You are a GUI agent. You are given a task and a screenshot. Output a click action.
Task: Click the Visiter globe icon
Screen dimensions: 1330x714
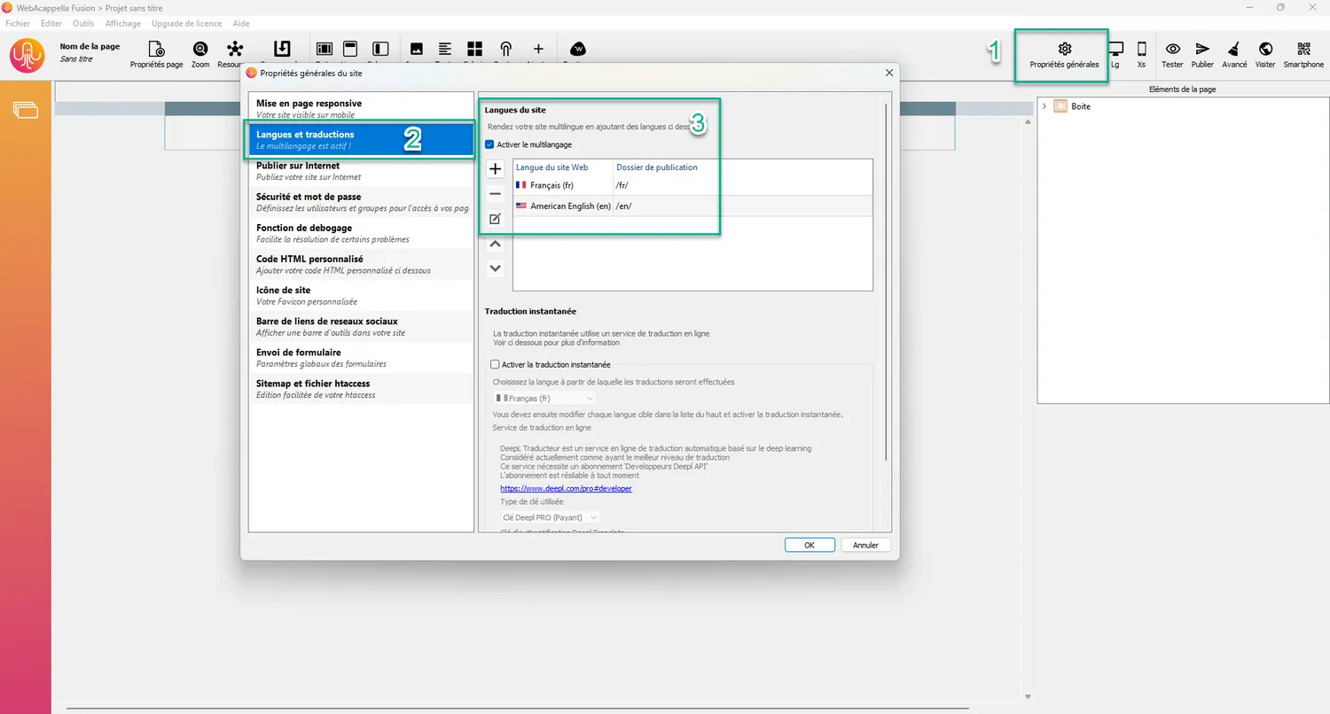[x=1265, y=49]
